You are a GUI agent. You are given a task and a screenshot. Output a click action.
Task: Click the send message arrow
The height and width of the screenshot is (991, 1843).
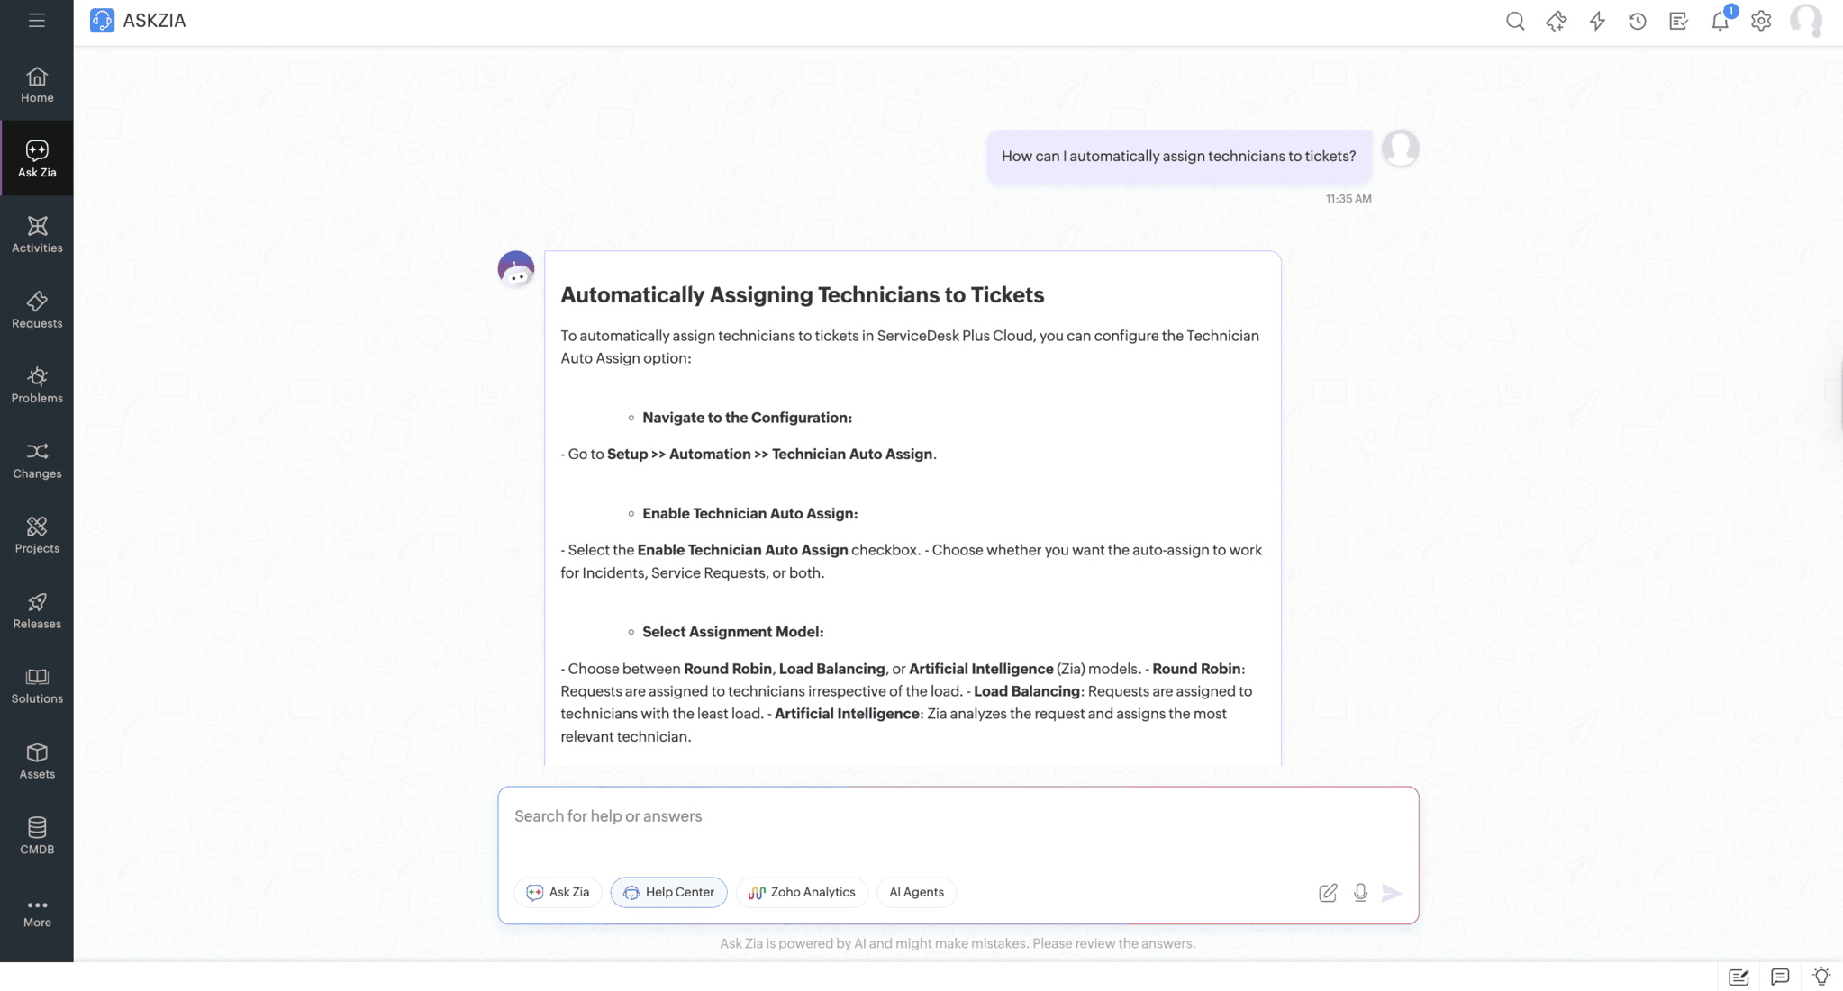point(1392,892)
